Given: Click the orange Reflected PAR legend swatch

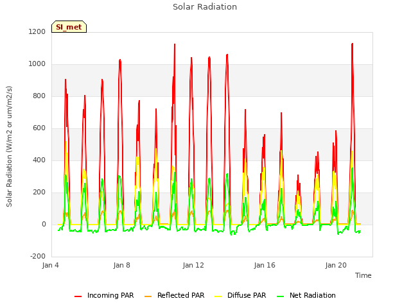Looking at the screenshot, I should pos(148,296).
